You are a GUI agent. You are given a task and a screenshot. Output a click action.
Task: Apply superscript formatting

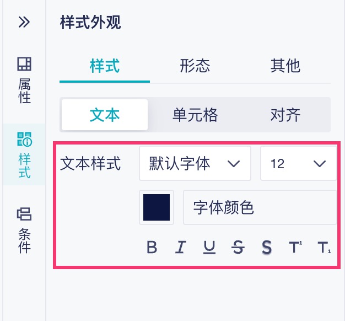click(x=295, y=248)
